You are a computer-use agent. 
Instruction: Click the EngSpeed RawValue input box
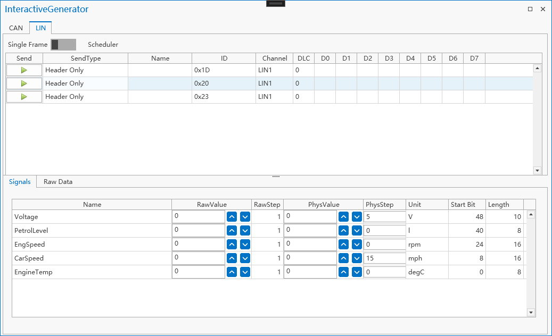pyautogui.click(x=199, y=245)
